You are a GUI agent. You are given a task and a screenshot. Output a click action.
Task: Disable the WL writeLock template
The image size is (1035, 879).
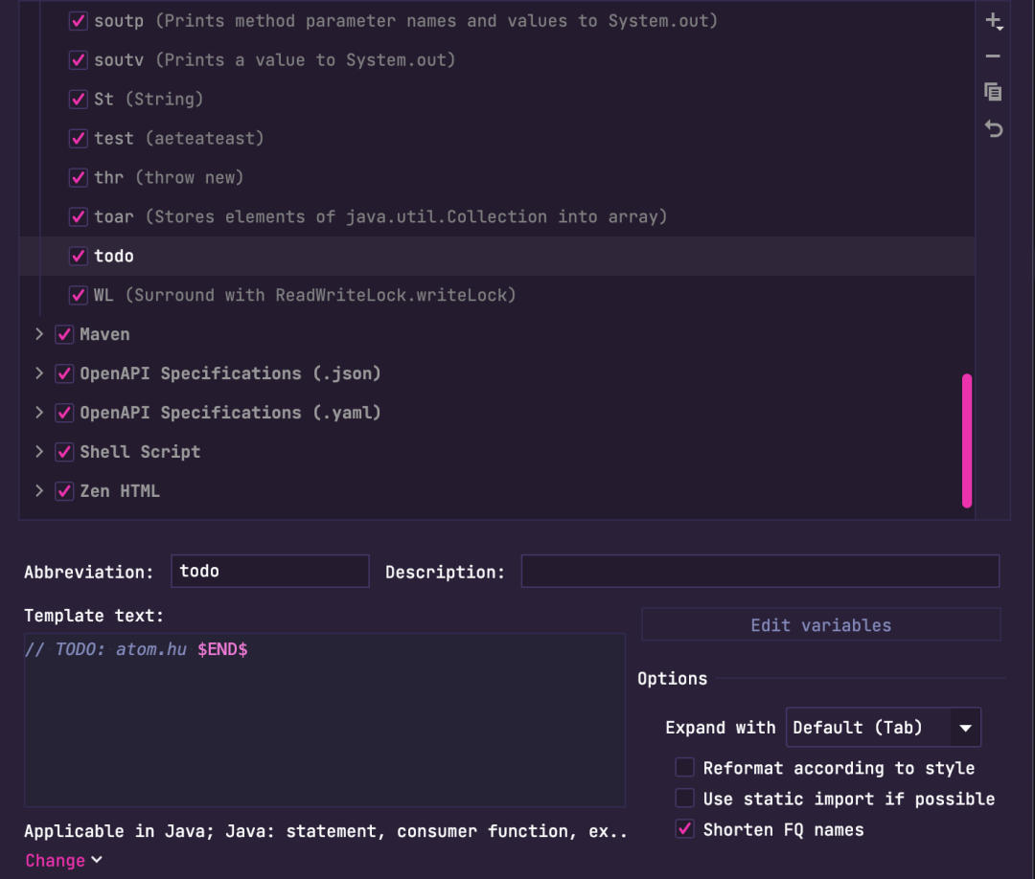[x=78, y=295]
